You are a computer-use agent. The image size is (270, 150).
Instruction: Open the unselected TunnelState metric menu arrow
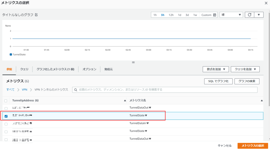click(146, 131)
